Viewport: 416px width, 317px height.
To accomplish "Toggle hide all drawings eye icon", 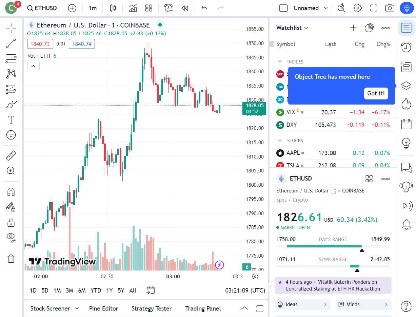I will (11, 237).
